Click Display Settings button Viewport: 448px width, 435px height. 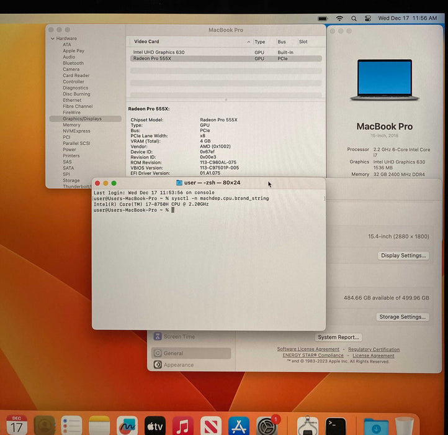[403, 255]
